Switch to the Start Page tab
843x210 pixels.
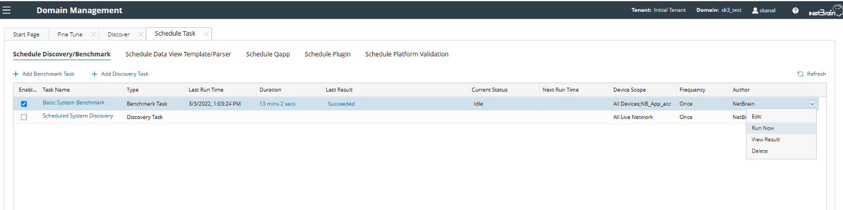pyautogui.click(x=26, y=34)
